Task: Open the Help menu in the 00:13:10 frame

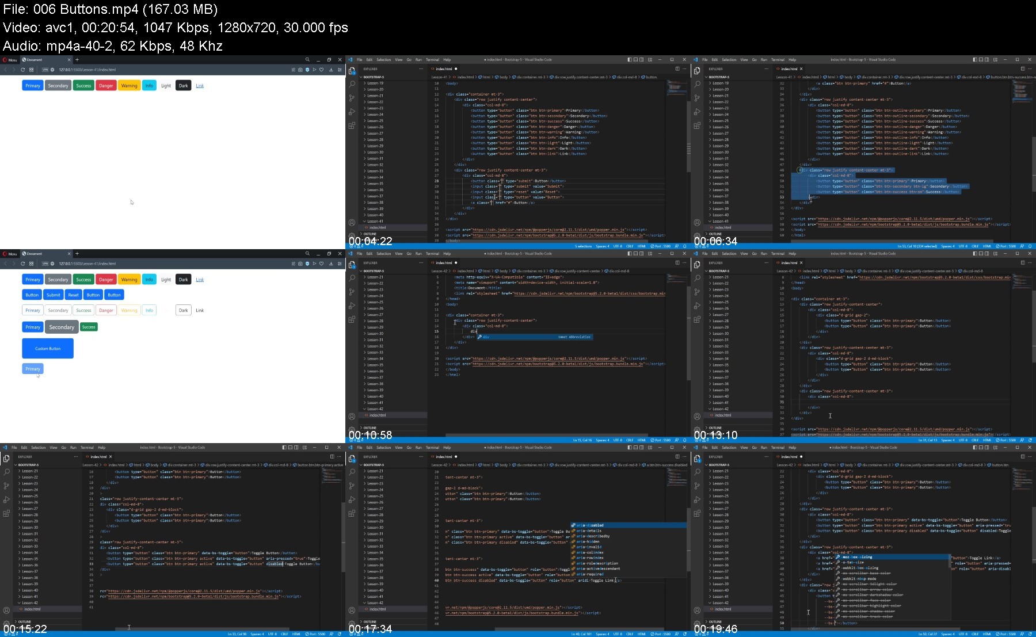Action: (792, 254)
